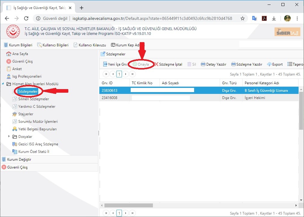Open Silinen Sözleşmeler
This screenshot has height=217, width=304.
click(x=31, y=99)
